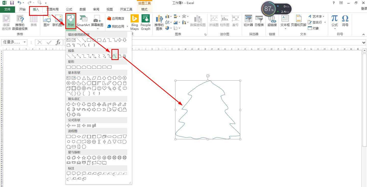Image resolution: width=367 pixels, height=187 pixels.
Task: Choose the Moon shape in 基本形状
Action: tap(120, 88)
